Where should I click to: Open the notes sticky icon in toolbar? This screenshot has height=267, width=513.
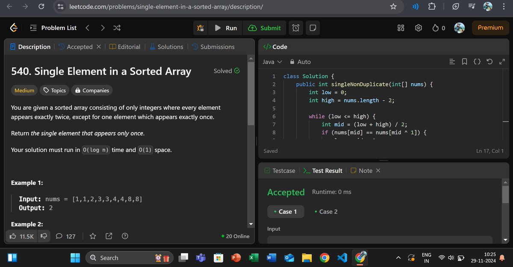[x=313, y=28]
